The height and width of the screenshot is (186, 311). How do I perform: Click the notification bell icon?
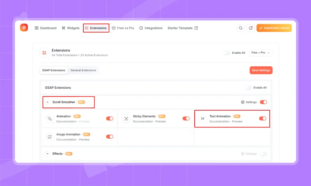coord(251,28)
